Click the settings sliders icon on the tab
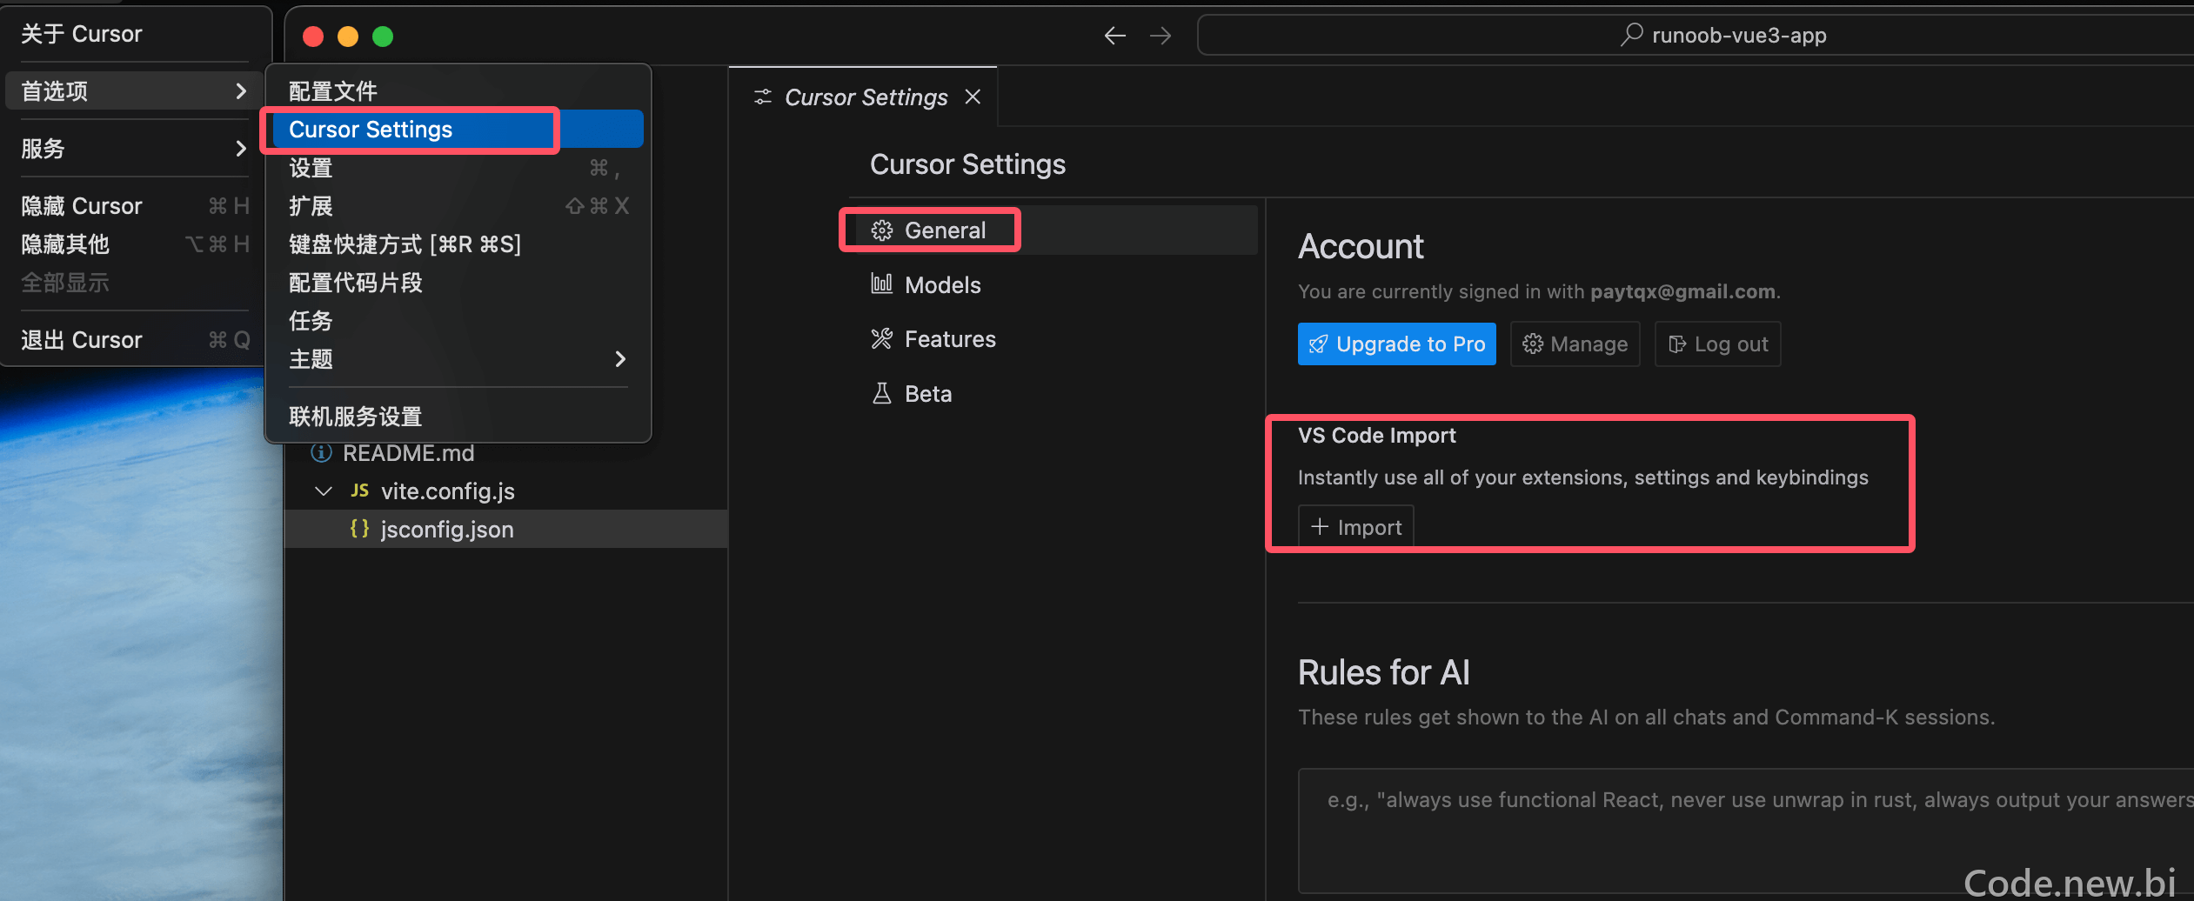Viewport: 2194px width, 901px height. (763, 97)
